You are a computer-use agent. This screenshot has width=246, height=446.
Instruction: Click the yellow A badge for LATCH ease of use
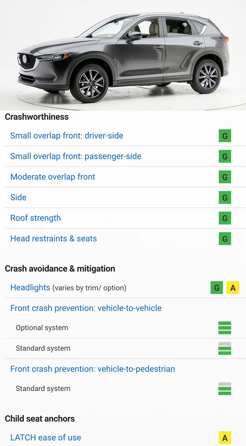pyautogui.click(x=225, y=438)
